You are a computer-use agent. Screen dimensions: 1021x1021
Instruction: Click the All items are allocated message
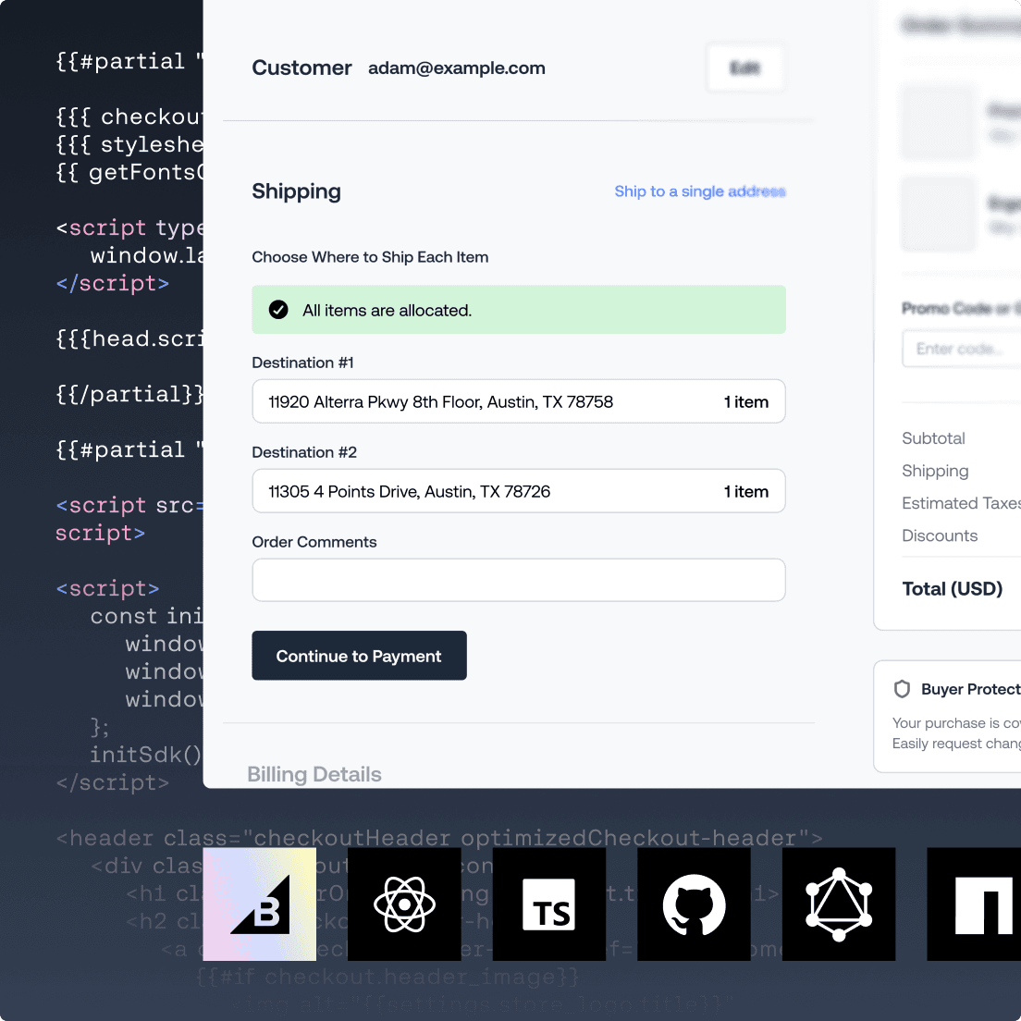click(x=387, y=311)
